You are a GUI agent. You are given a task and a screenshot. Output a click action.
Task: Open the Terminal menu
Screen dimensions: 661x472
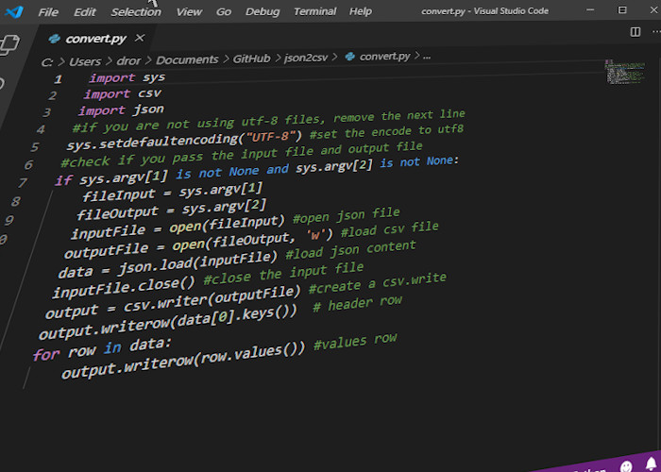pos(314,11)
